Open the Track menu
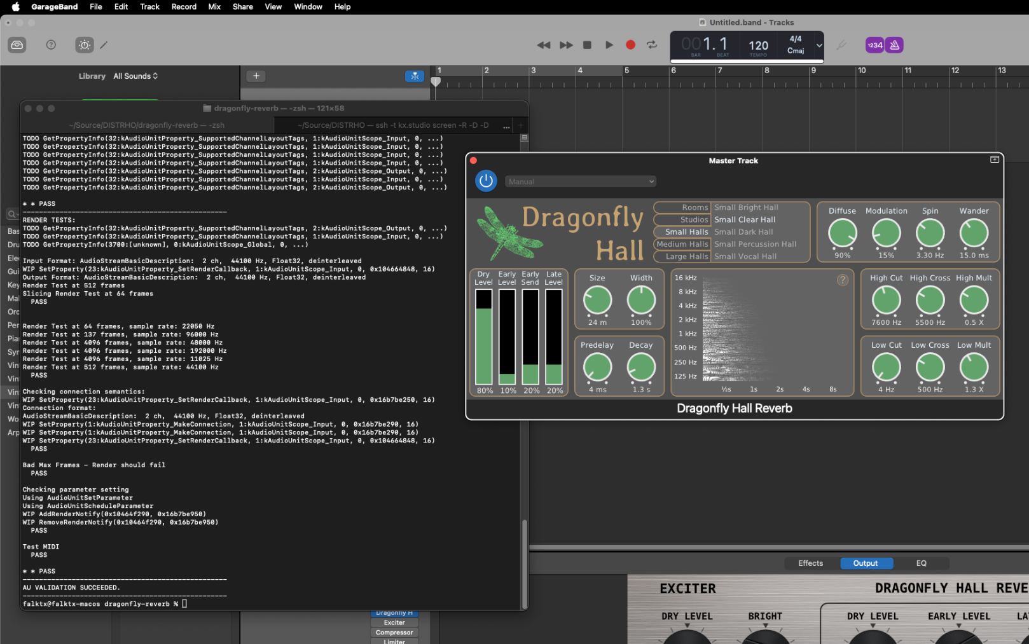1029x644 pixels. tap(149, 7)
